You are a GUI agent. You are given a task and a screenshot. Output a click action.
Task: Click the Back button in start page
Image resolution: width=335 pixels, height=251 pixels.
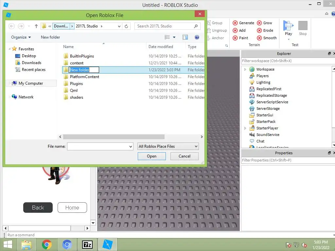38,208
